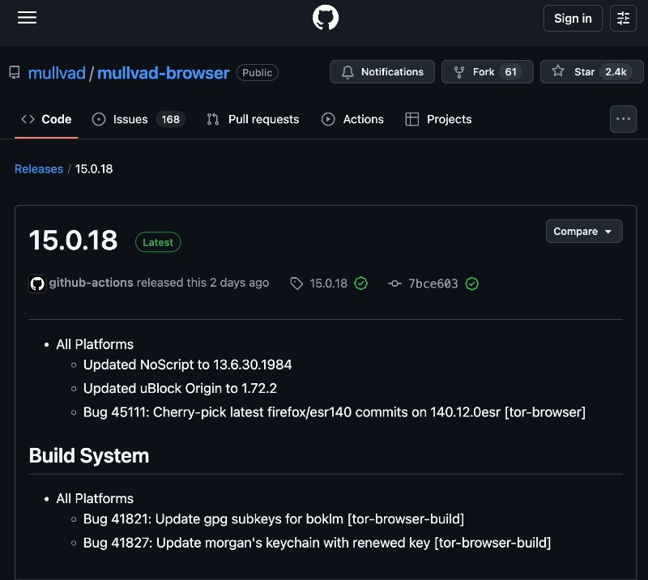Click the star icon in Star button
Image resolution: width=648 pixels, height=580 pixels.
click(558, 71)
